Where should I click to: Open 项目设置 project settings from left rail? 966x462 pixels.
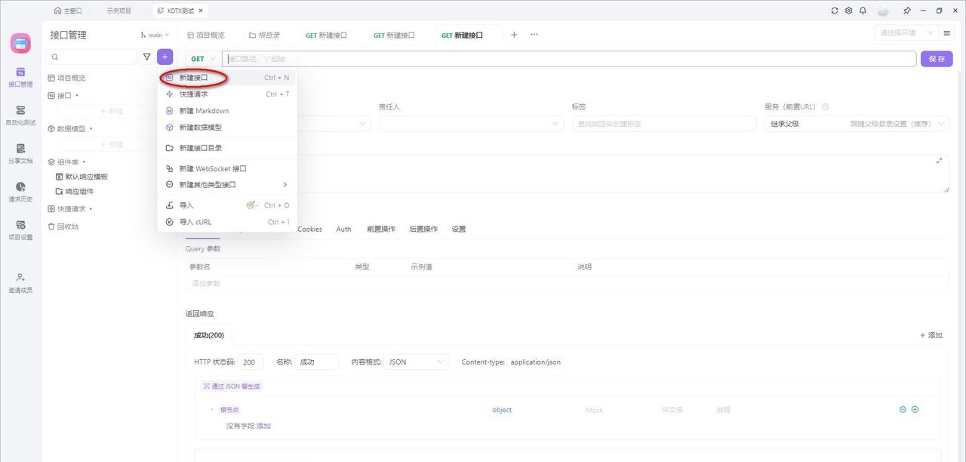coord(20,230)
